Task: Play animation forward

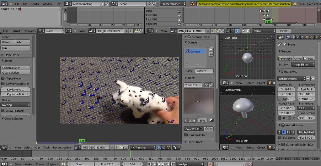Action: tap(163, 164)
